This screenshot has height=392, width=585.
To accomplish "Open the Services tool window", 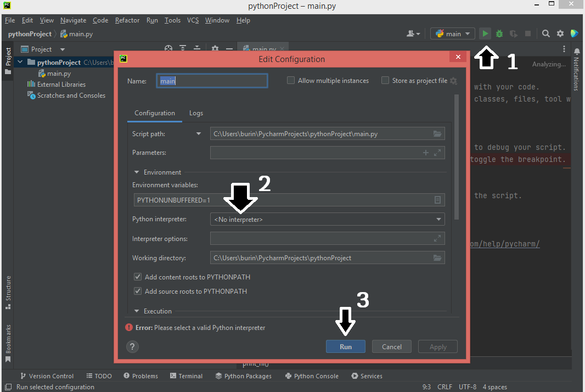I will (x=367, y=376).
